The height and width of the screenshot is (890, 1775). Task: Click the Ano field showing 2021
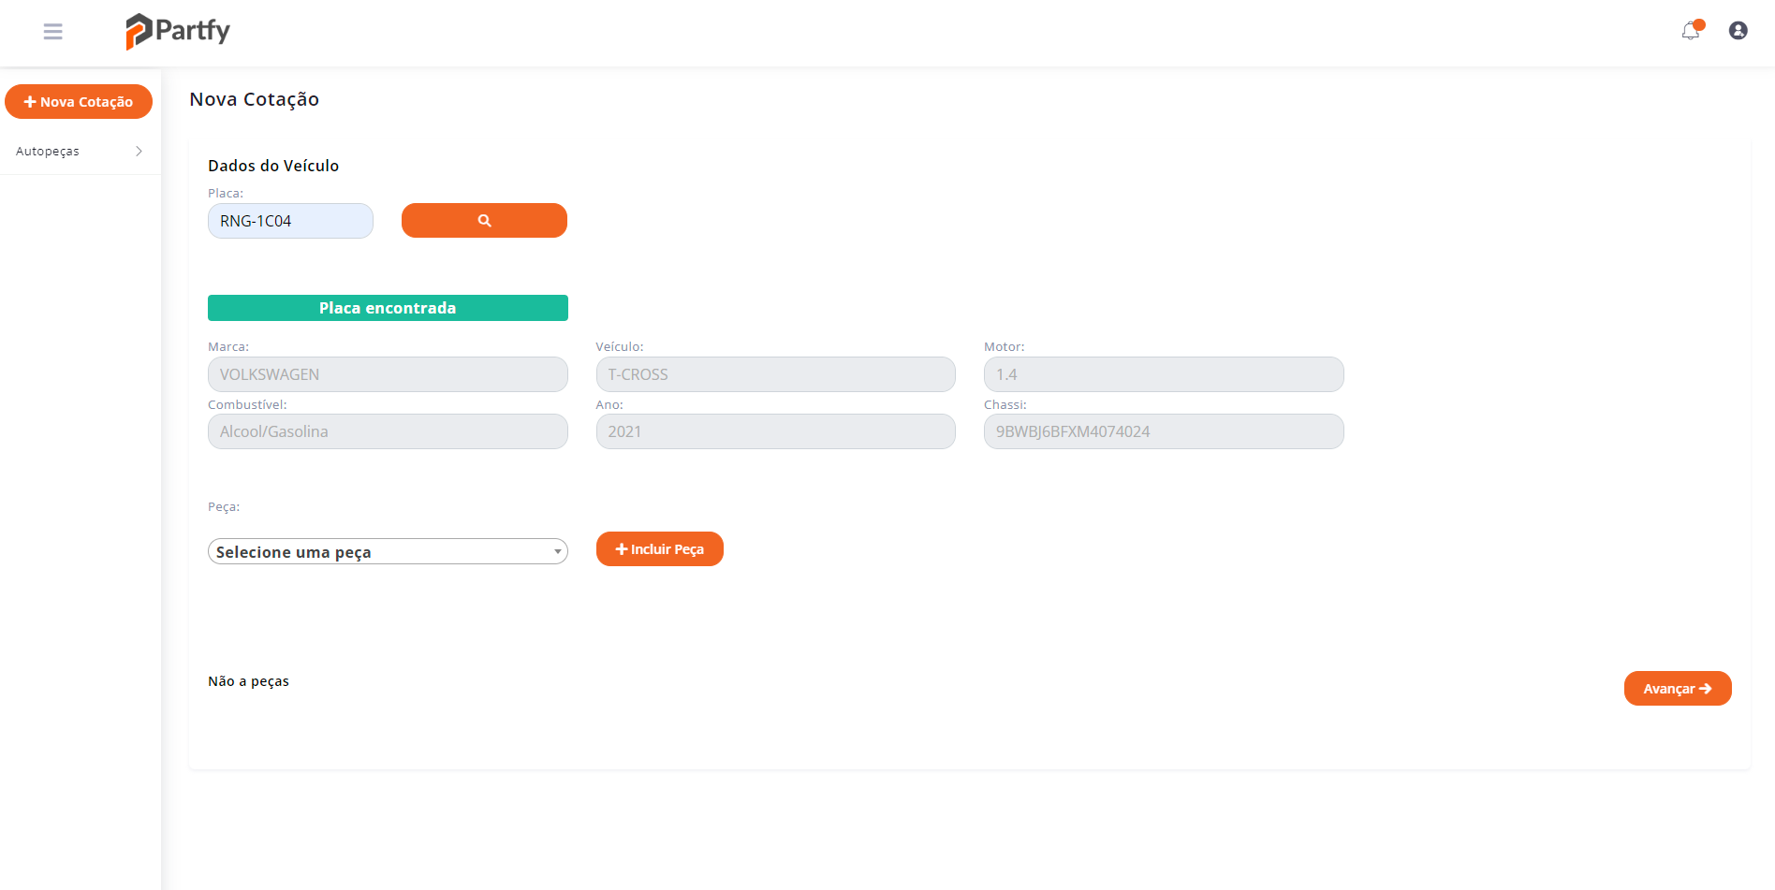[x=775, y=431]
